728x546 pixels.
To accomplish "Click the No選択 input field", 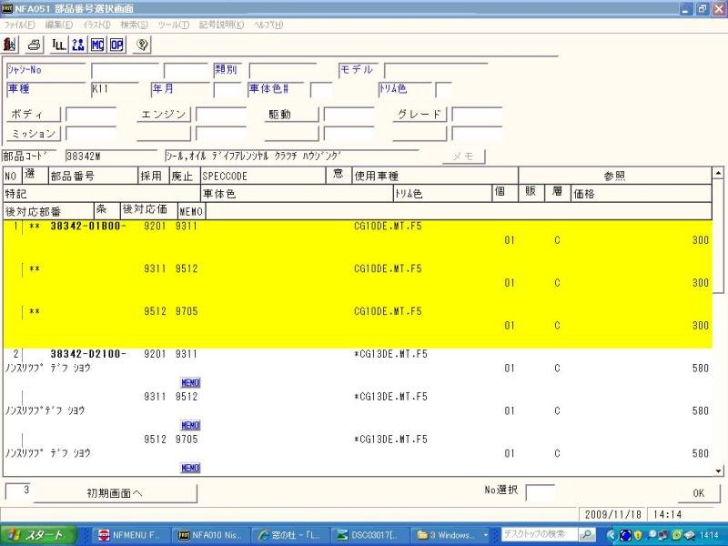I will pyautogui.click(x=540, y=492).
